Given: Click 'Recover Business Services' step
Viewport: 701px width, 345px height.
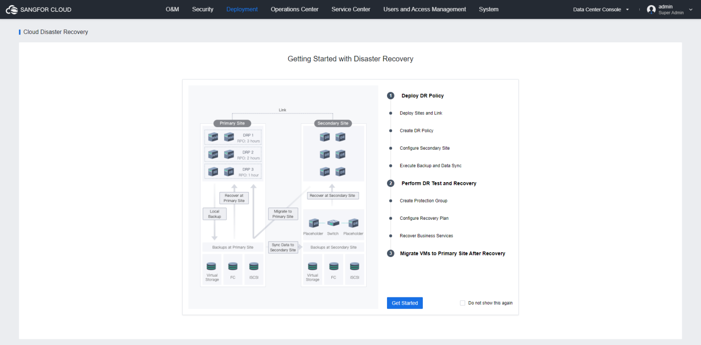Looking at the screenshot, I should [427, 236].
